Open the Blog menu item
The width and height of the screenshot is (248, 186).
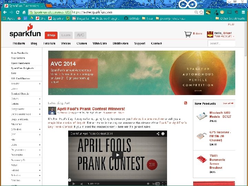coord(34,43)
